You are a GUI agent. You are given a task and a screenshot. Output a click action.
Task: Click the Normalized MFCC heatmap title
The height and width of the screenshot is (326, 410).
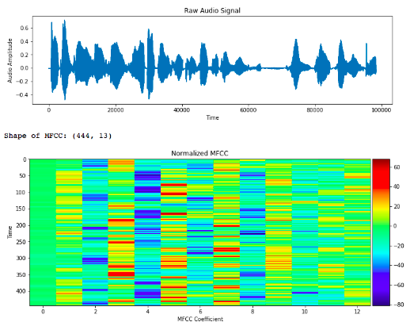tap(199, 153)
